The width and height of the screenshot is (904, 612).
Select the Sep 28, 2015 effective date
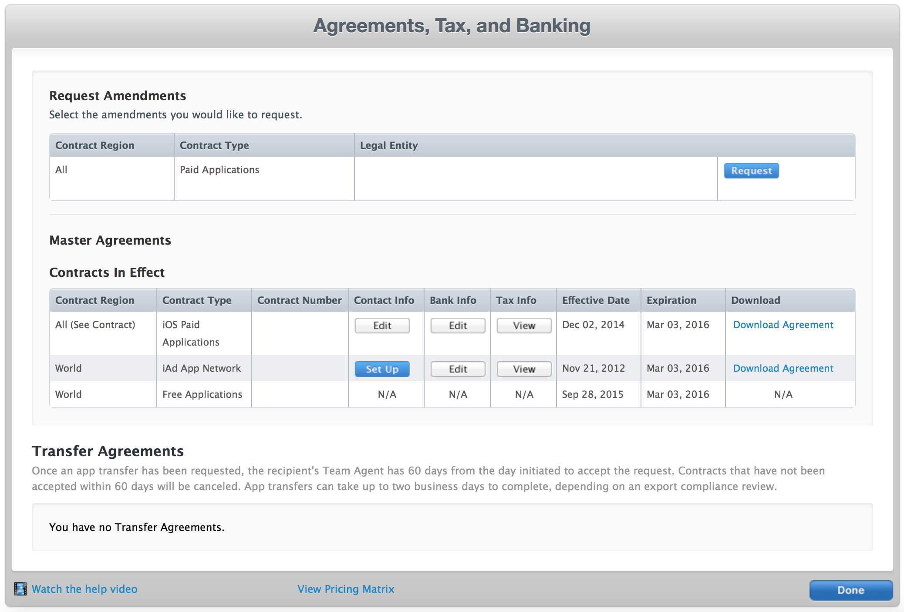click(x=593, y=394)
